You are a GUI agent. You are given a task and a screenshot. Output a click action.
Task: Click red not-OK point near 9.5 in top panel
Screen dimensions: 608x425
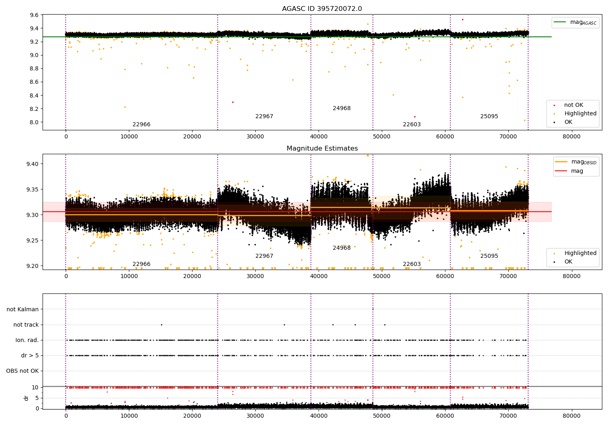point(462,19)
